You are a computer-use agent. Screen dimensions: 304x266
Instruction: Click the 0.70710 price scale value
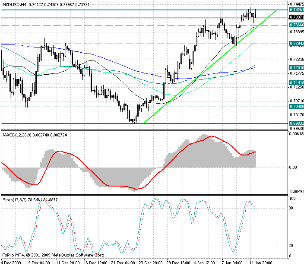click(297, 101)
